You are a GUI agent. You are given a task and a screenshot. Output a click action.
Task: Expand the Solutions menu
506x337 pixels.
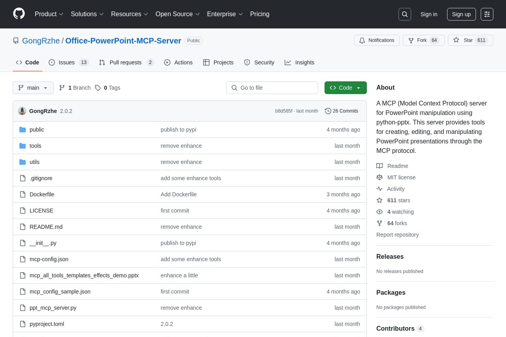pyautogui.click(x=87, y=14)
